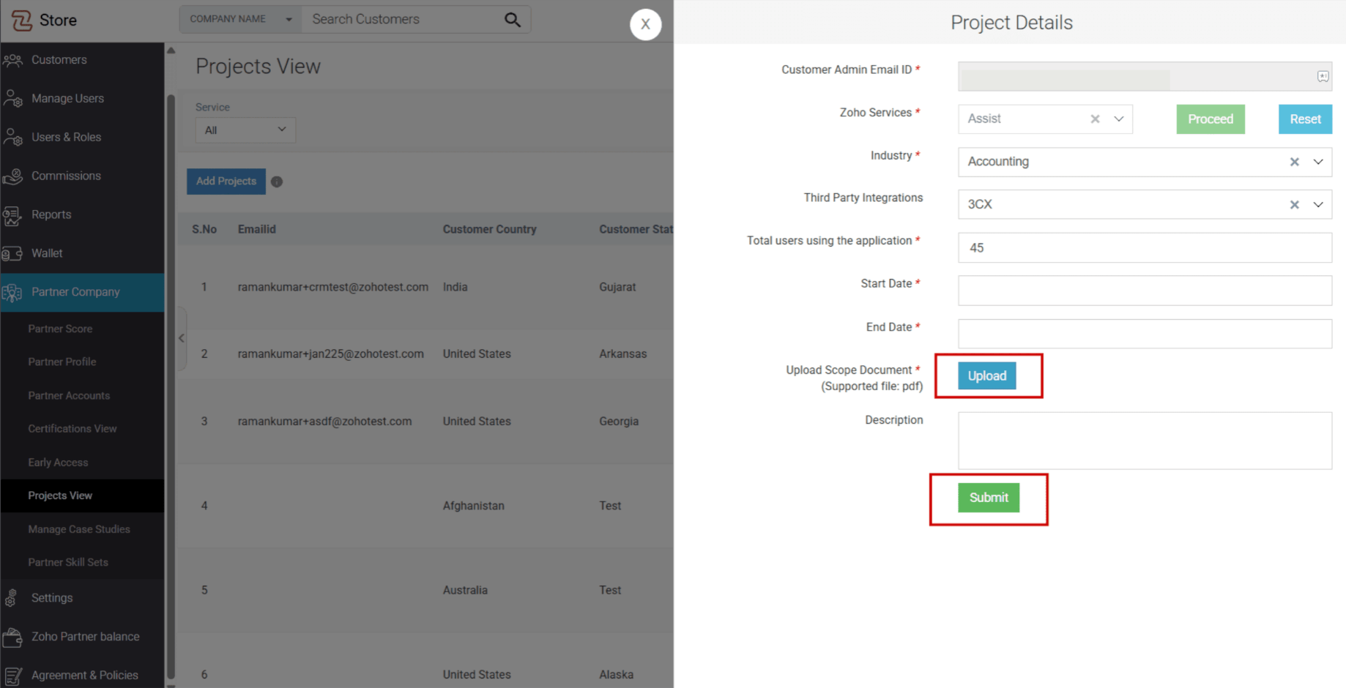Image resolution: width=1346 pixels, height=688 pixels.
Task: Clear the 3CX integration selection
Action: (x=1294, y=205)
